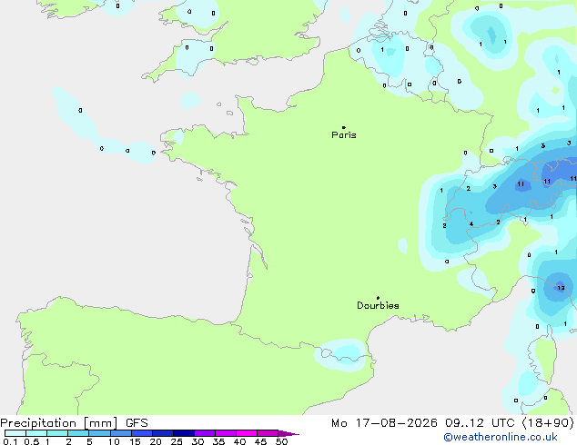Click the Paris city label
This screenshot has height=445, width=577.
[344, 135]
